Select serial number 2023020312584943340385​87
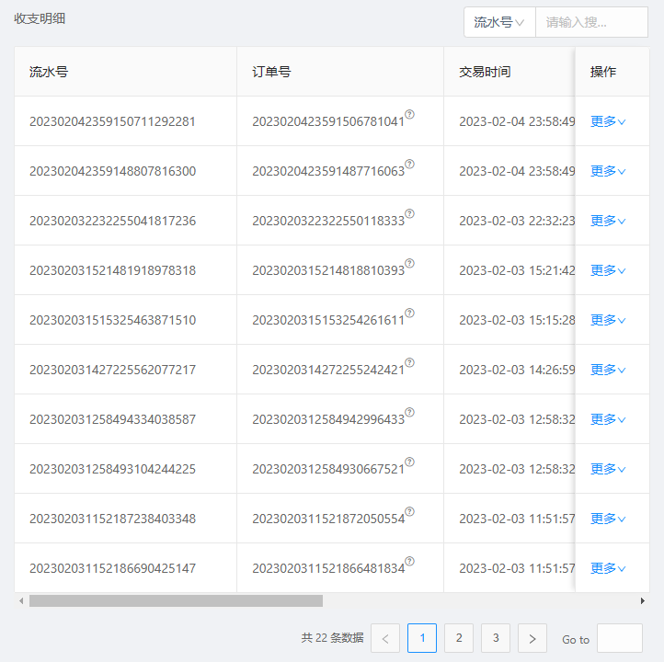The width and height of the screenshot is (664, 662). [112, 419]
